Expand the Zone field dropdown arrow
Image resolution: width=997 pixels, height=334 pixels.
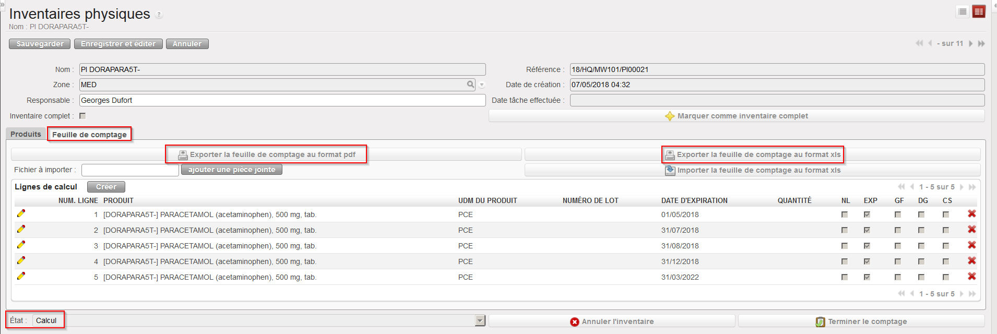pyautogui.click(x=482, y=85)
